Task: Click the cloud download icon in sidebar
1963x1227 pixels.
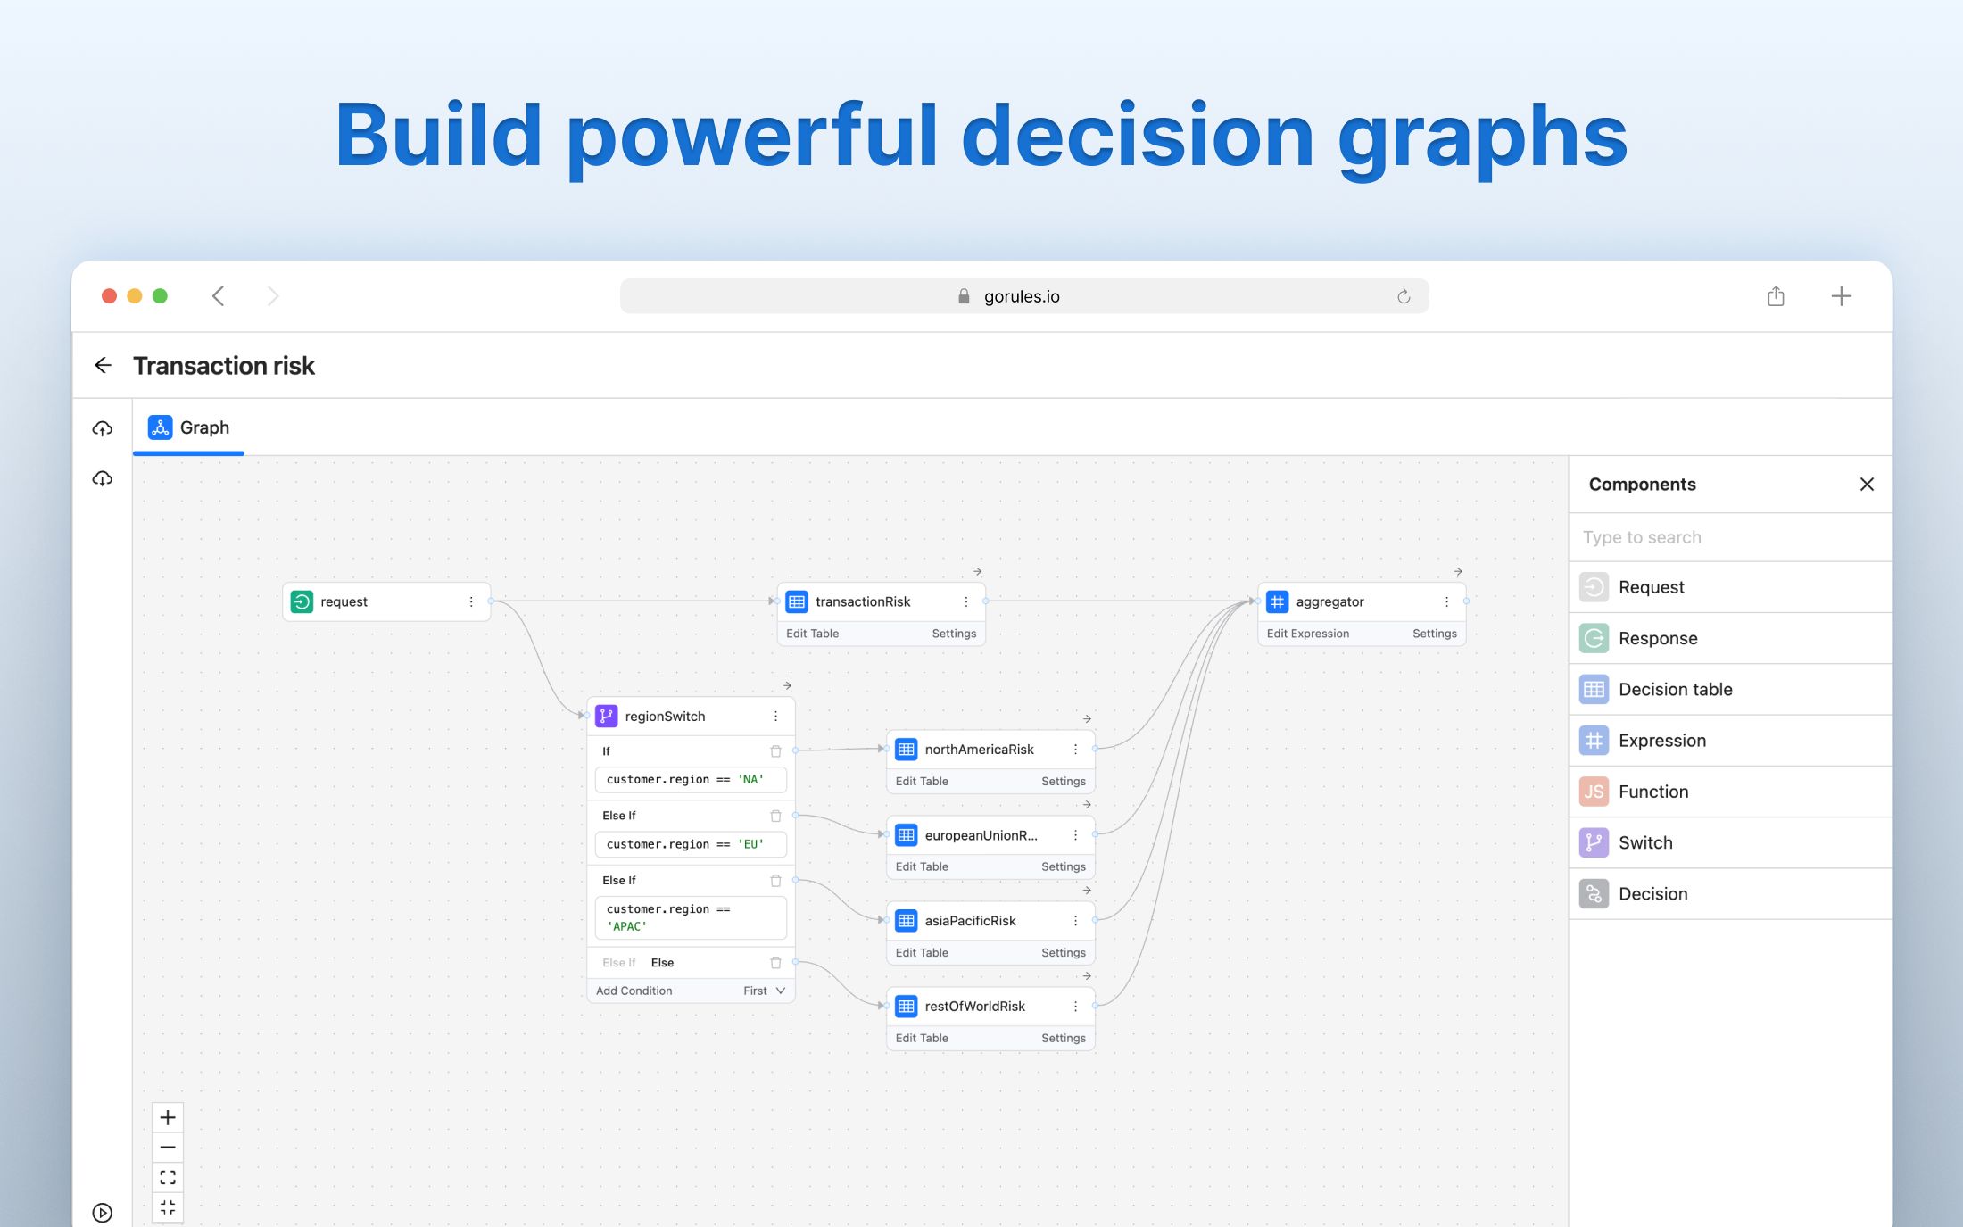Action: 102,478
